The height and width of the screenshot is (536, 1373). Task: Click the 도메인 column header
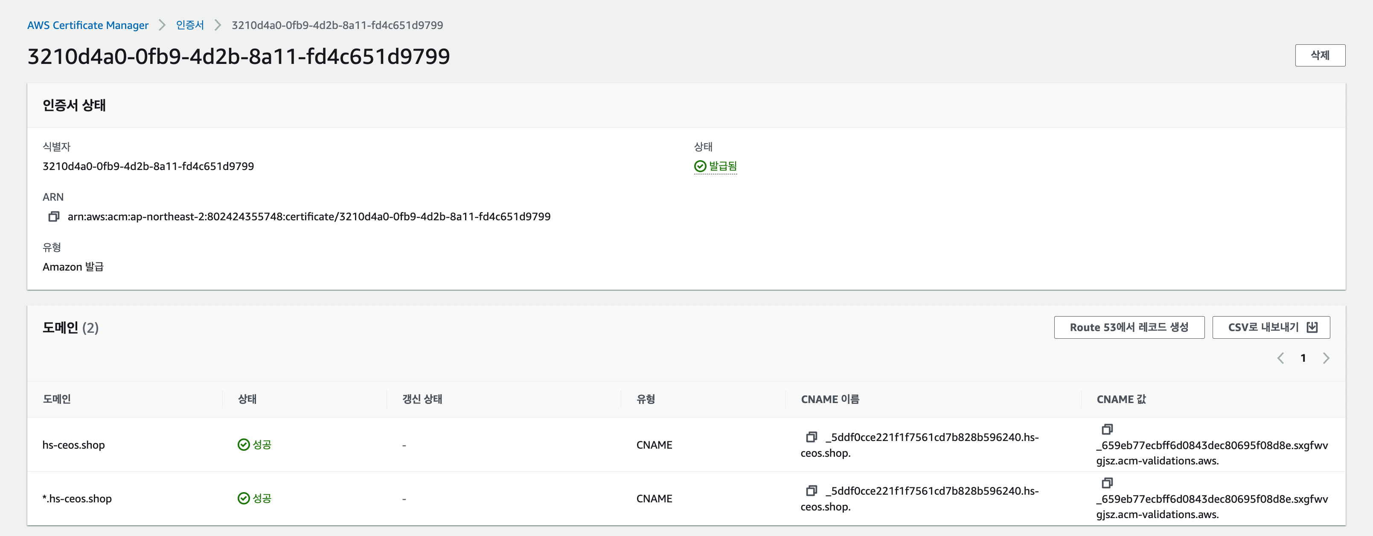[x=56, y=399]
